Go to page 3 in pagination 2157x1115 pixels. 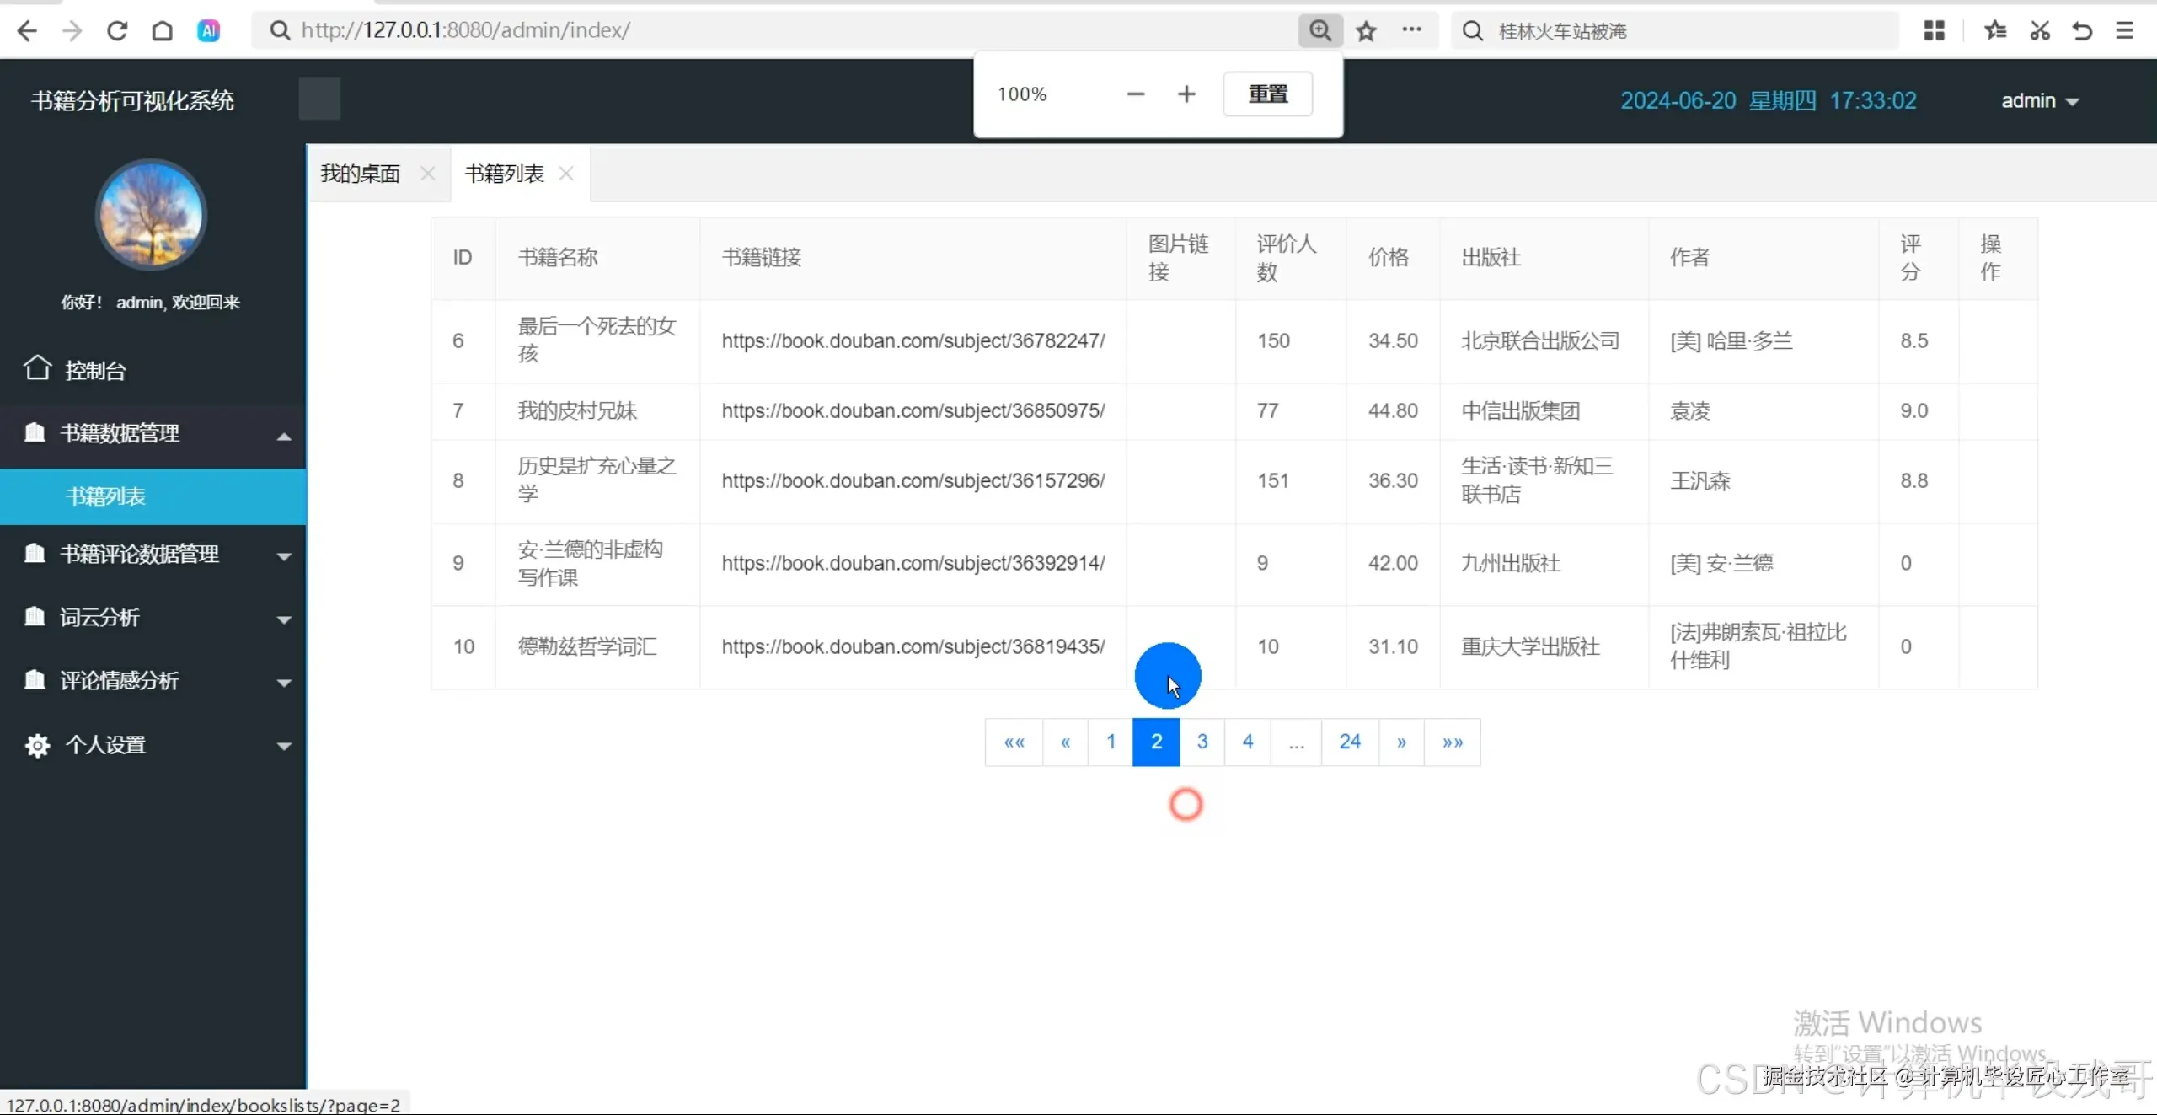(x=1202, y=742)
